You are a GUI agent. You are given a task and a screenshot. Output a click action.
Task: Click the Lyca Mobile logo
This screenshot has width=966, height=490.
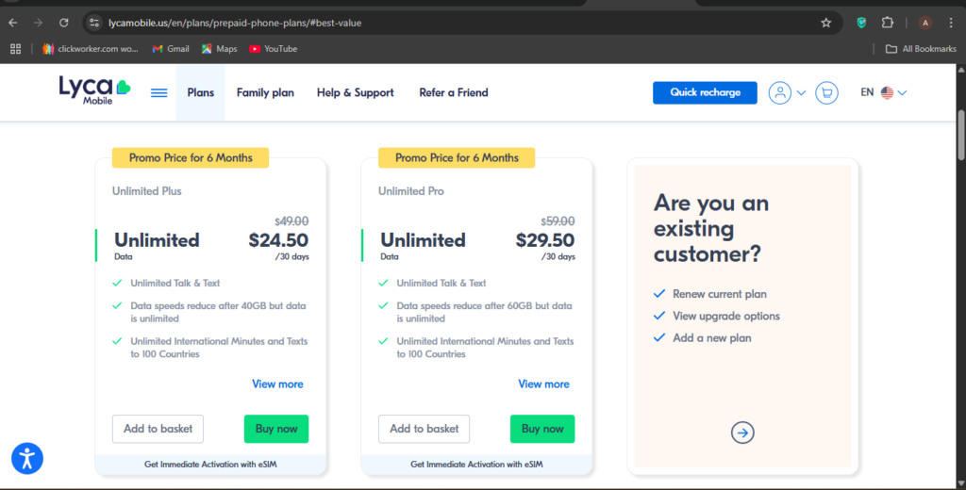point(94,90)
